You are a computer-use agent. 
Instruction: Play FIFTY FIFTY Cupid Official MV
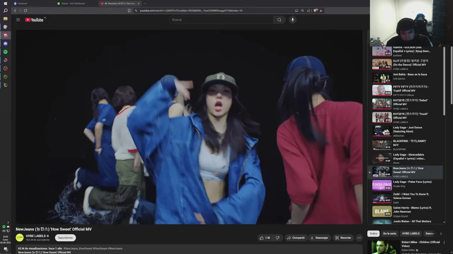[405, 91]
